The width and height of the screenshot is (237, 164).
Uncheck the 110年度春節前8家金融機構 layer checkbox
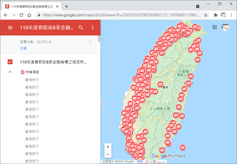10,62
